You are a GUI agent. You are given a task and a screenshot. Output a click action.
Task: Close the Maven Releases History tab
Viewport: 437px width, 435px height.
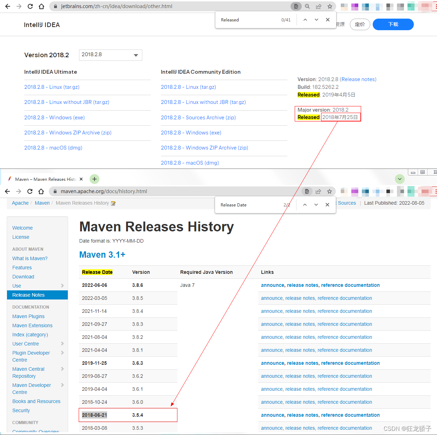click(x=81, y=179)
